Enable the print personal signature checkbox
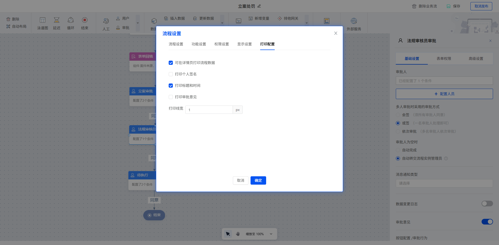The width and height of the screenshot is (499, 245). (171, 74)
